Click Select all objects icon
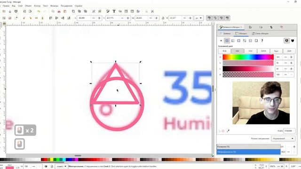301x169 pixels. (x=4, y=18)
